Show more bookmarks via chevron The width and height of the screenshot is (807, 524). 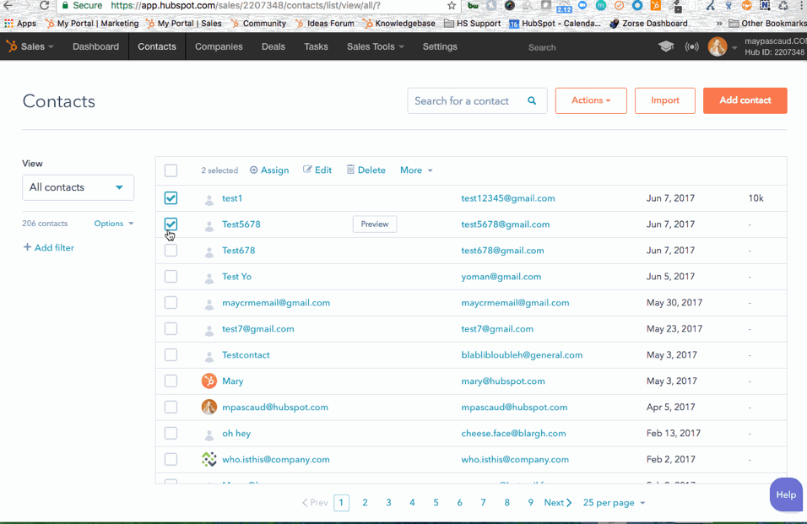coord(719,23)
